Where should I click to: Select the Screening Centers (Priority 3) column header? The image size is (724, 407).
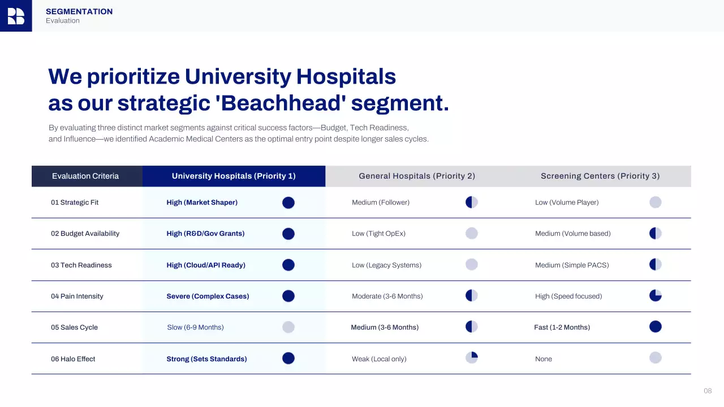tap(600, 176)
